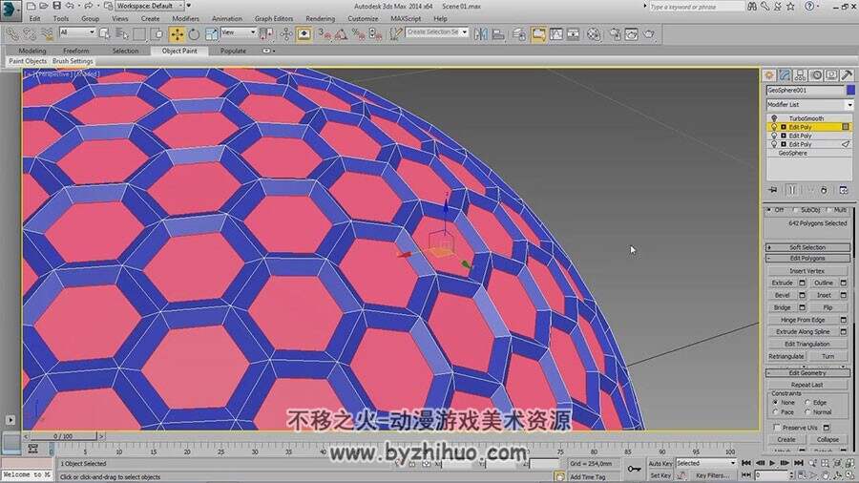Switch to Freeform ribbon tab
The image size is (859, 483).
coord(75,51)
